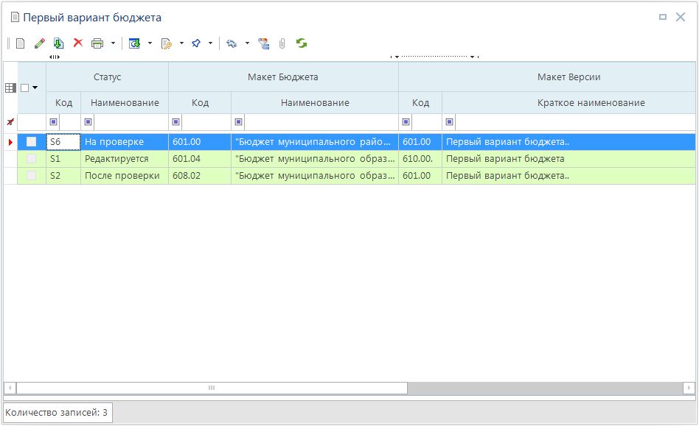The height and width of the screenshot is (426, 699).
Task: Click the printer icon
Action: point(97,43)
